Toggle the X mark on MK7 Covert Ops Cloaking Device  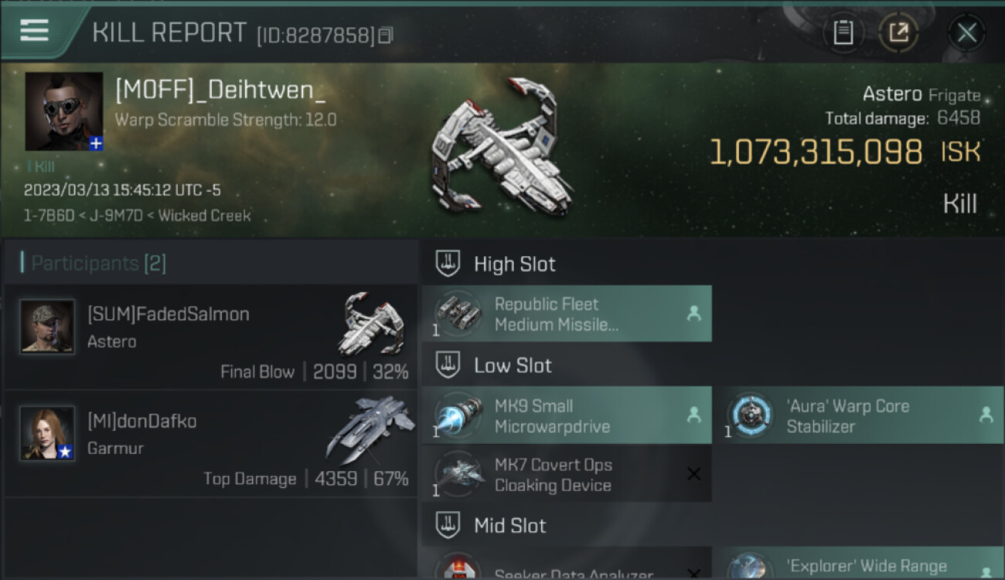pos(693,474)
